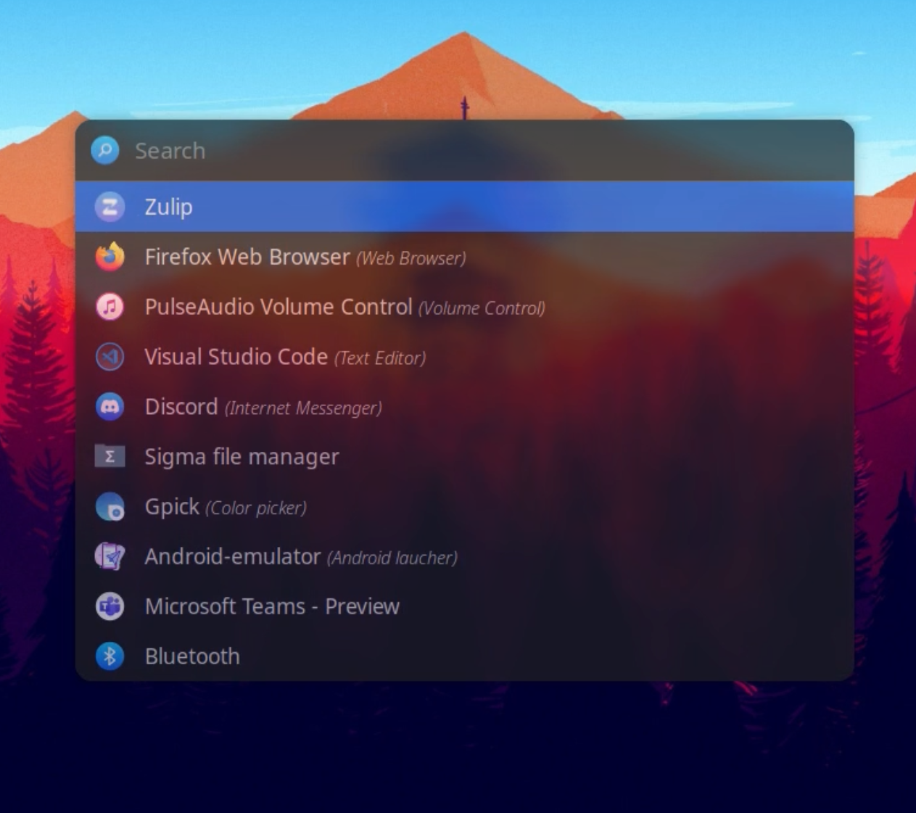Open the Bluetooth entry
Screen dimensions: 916x813
464,656
